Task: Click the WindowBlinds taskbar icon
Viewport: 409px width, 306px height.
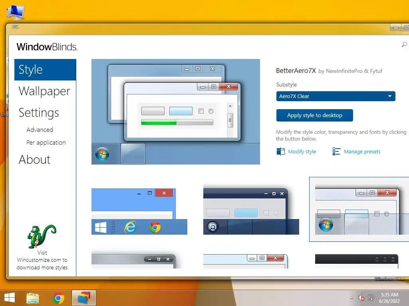Action: point(84,298)
